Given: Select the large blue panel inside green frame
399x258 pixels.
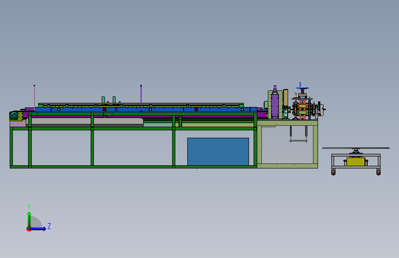Looking at the screenshot, I should click(218, 151).
